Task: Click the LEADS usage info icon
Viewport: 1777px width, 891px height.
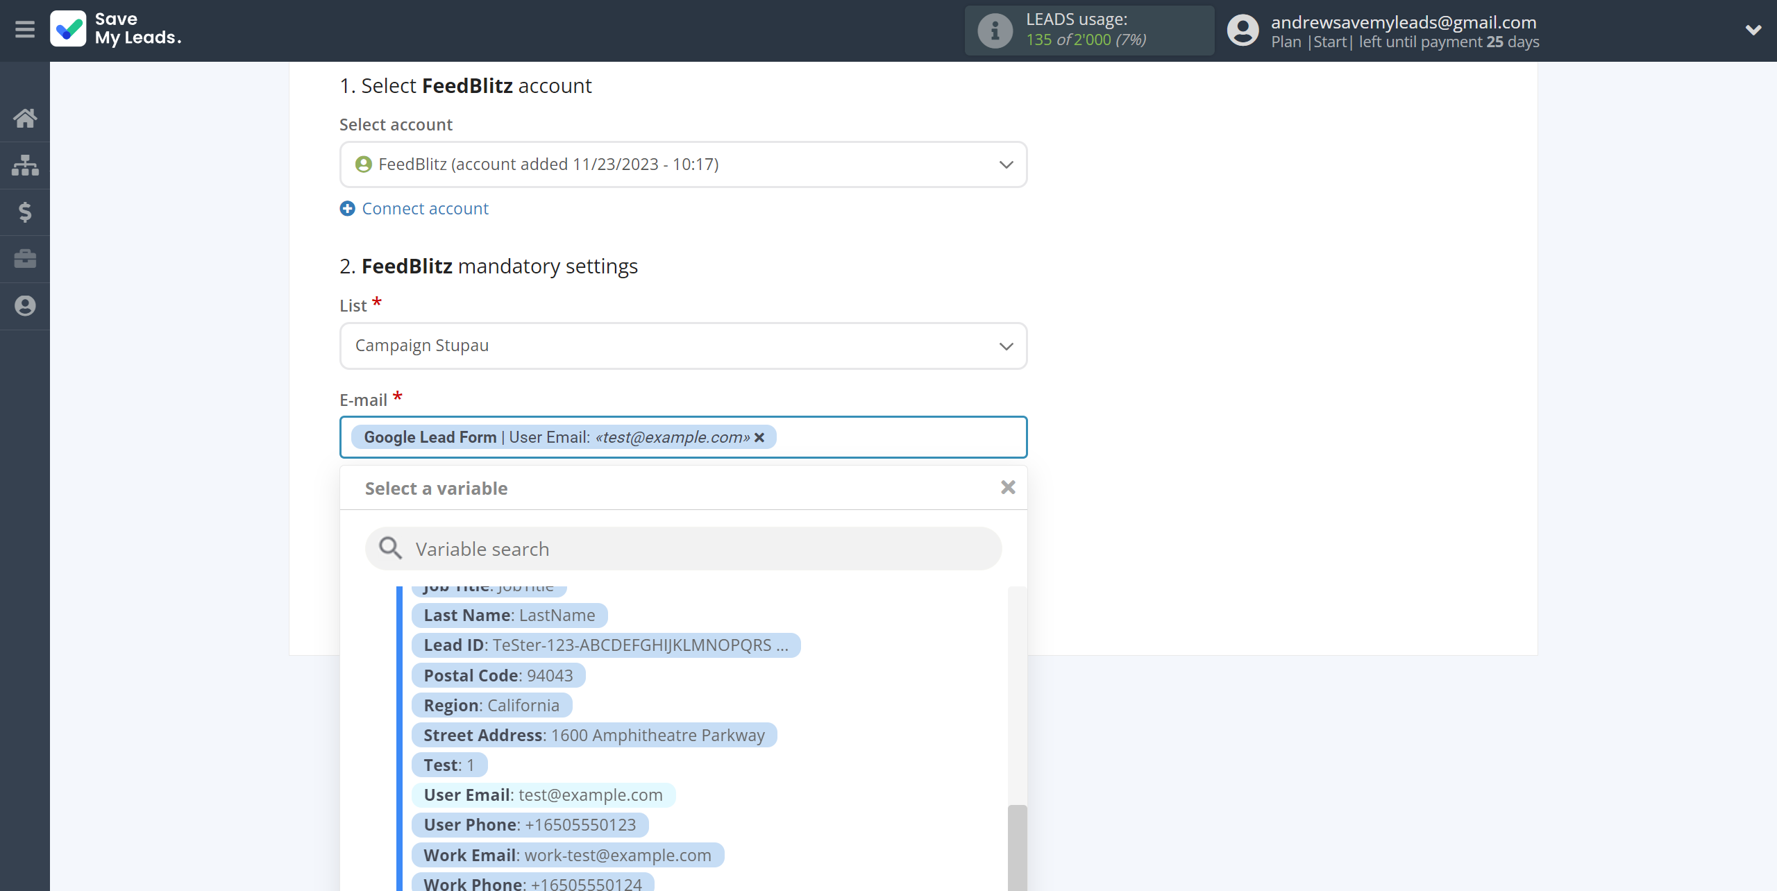Action: (x=995, y=31)
